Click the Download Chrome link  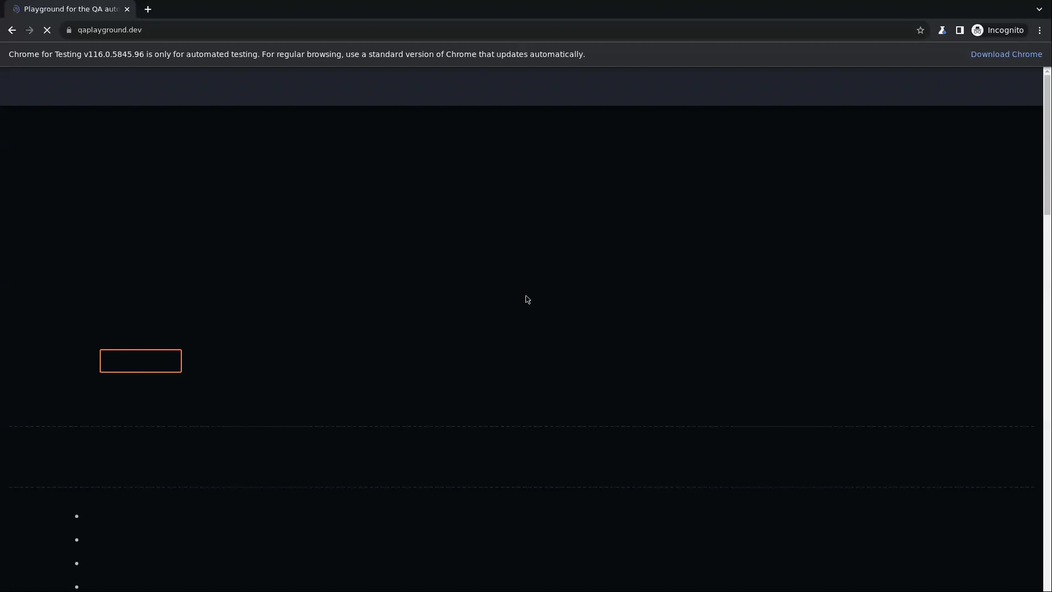1007,54
